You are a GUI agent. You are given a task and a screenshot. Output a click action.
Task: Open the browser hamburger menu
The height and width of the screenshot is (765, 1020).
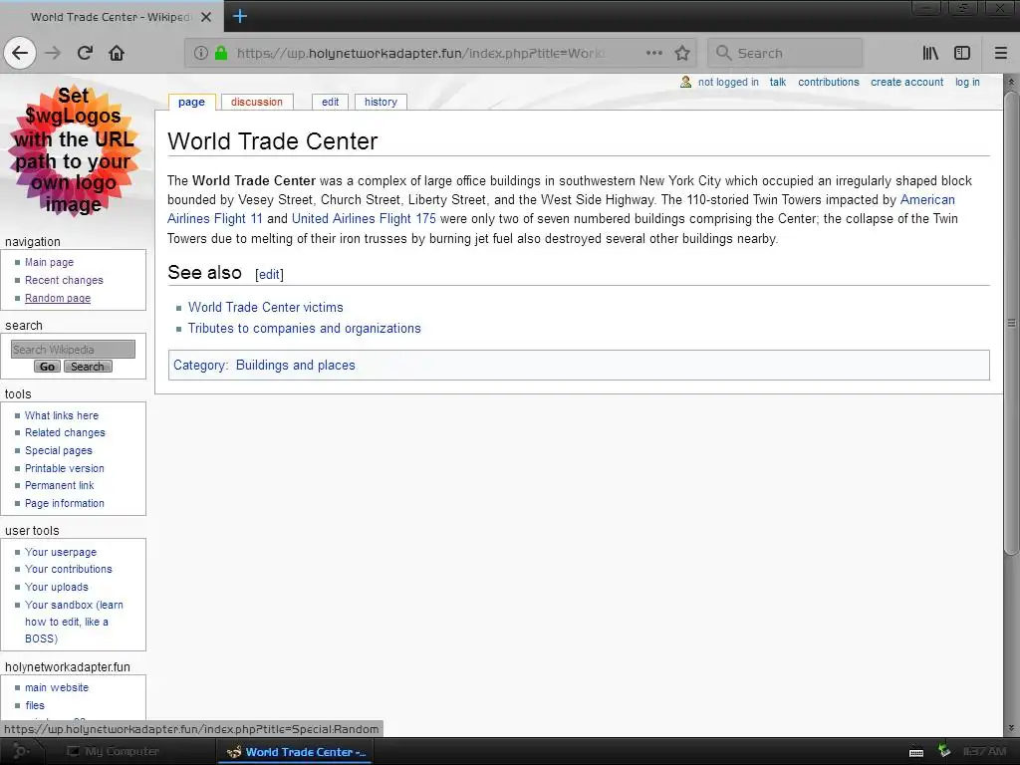pos(1001,53)
